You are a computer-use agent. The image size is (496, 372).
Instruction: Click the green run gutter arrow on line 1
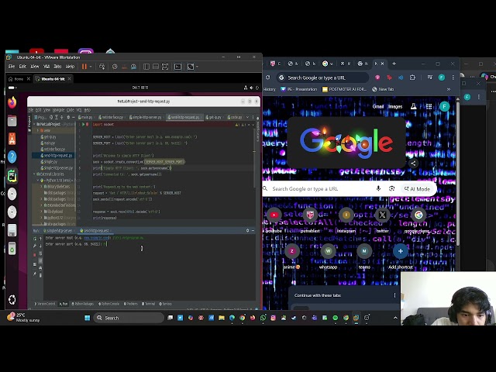pos(84,124)
